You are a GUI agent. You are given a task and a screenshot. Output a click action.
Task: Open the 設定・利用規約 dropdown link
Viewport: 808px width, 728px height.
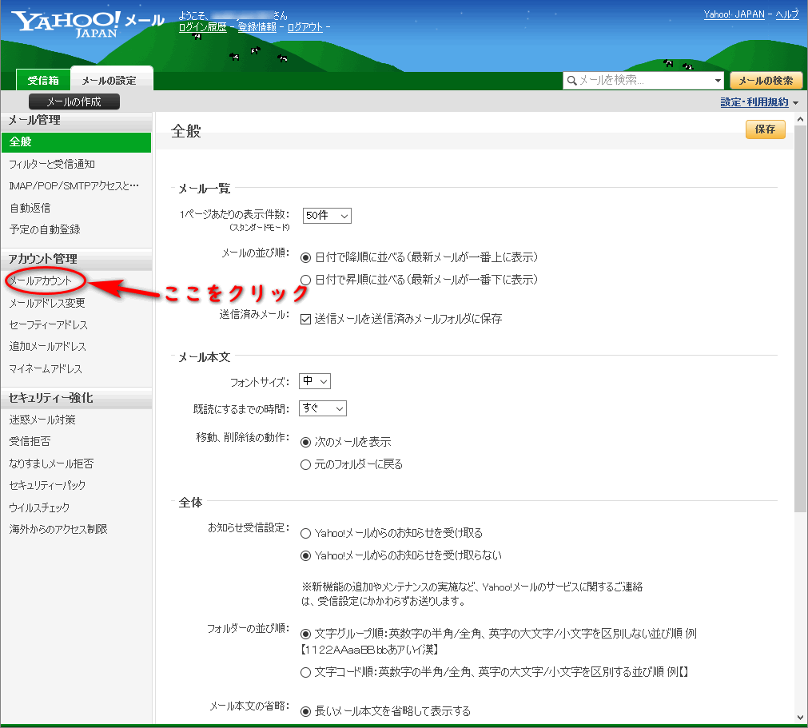click(x=754, y=102)
